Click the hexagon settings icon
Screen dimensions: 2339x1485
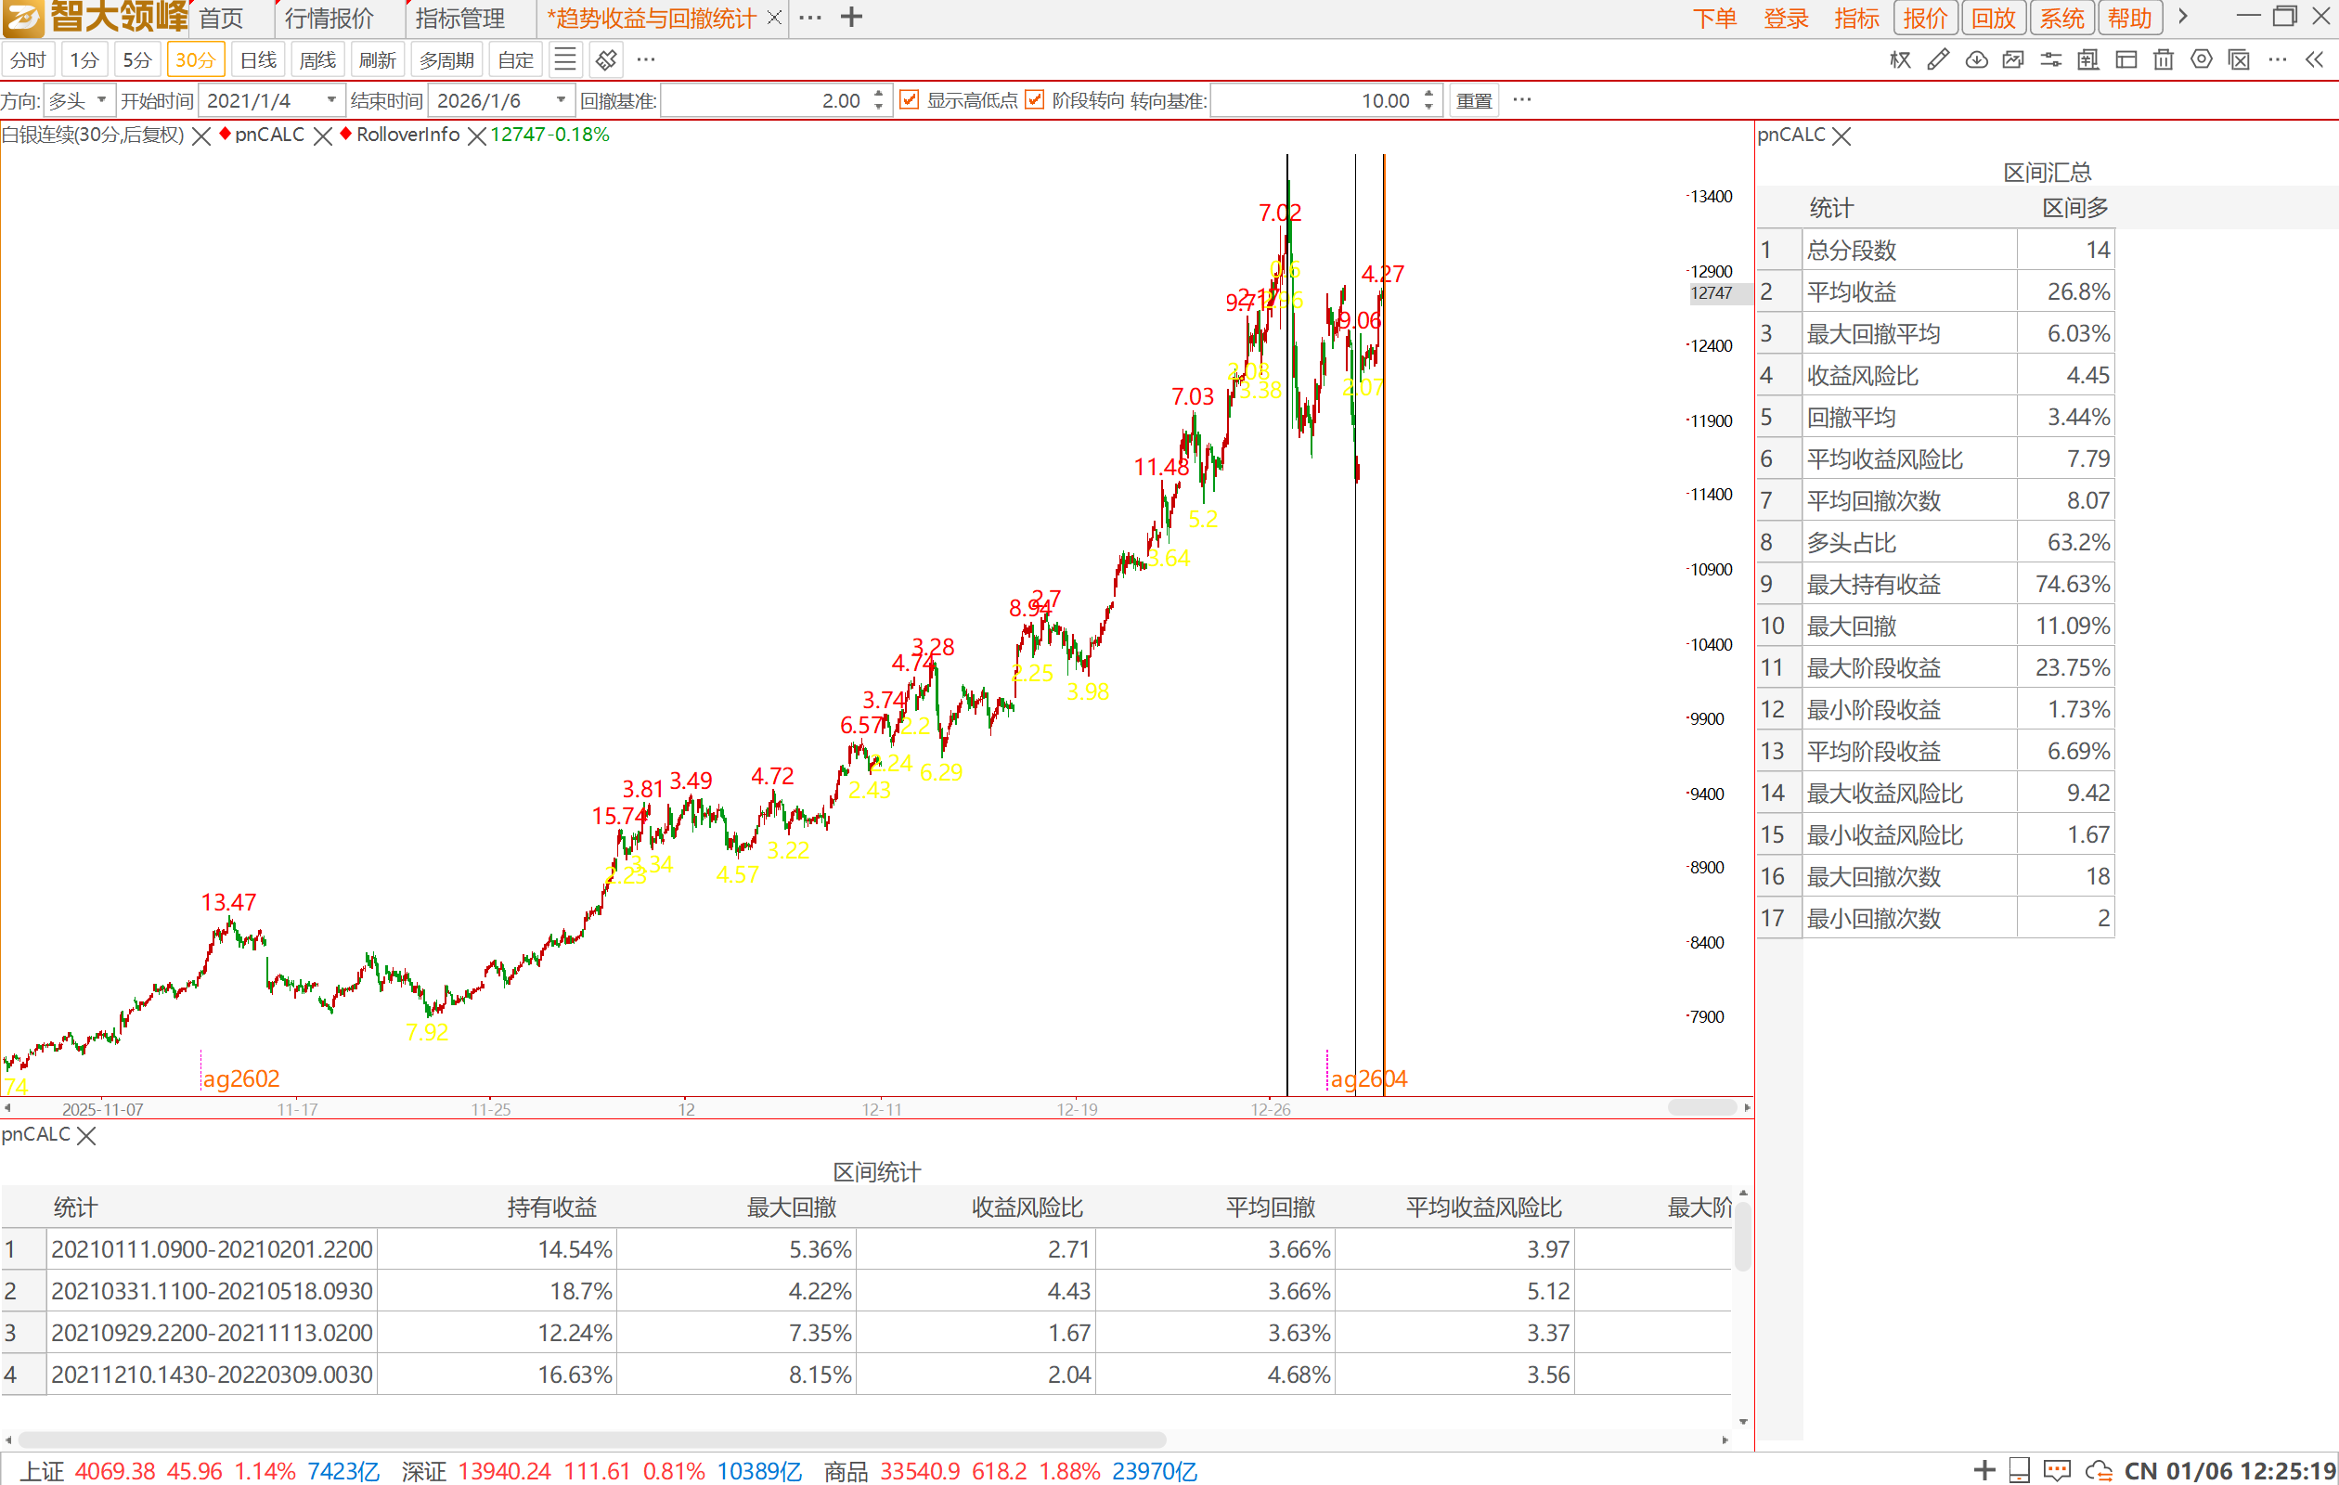(x=2201, y=60)
